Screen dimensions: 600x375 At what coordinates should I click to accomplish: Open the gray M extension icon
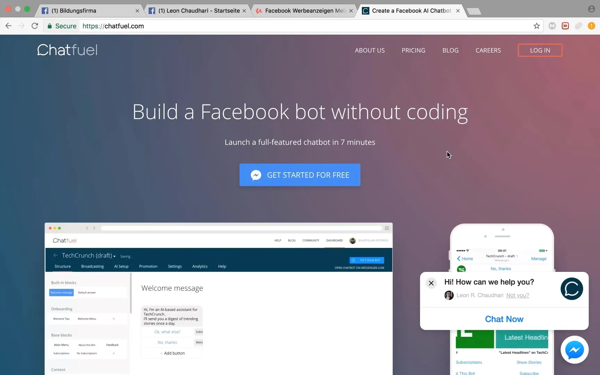552,26
